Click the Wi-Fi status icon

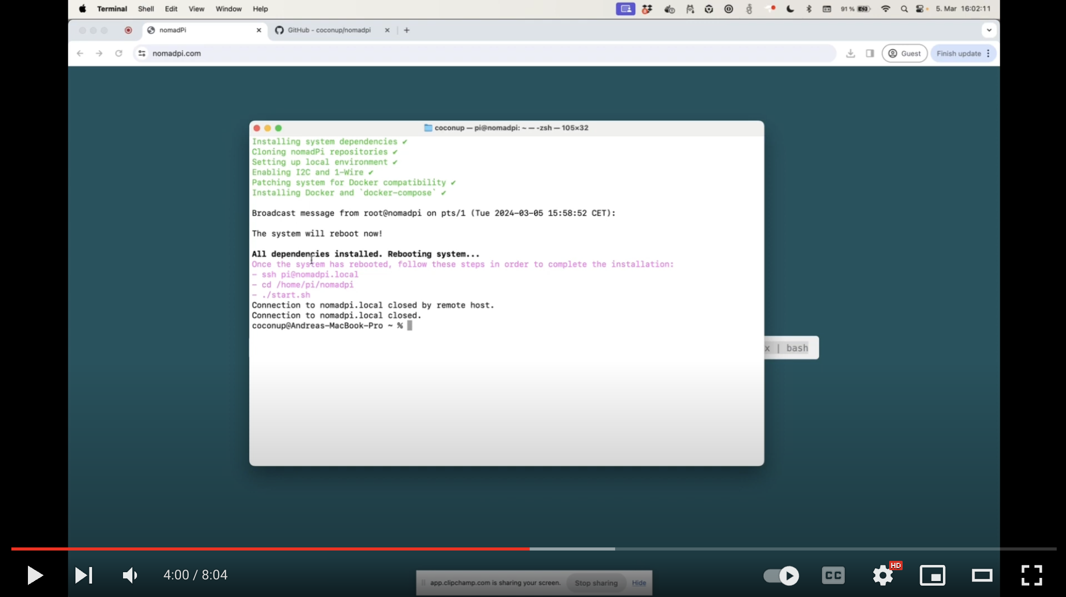tap(886, 9)
